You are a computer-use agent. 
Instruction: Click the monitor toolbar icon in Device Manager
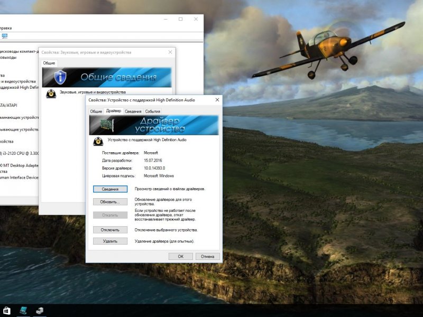tap(5, 36)
